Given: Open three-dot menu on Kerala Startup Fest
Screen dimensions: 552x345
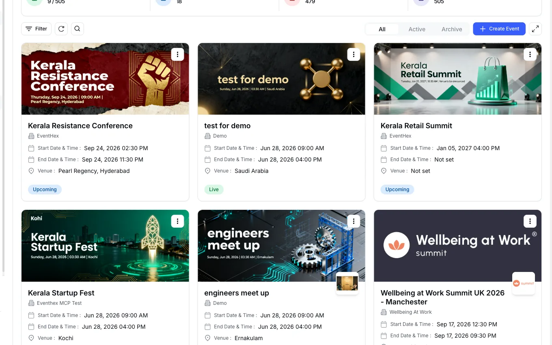Looking at the screenshot, I should coord(177,221).
